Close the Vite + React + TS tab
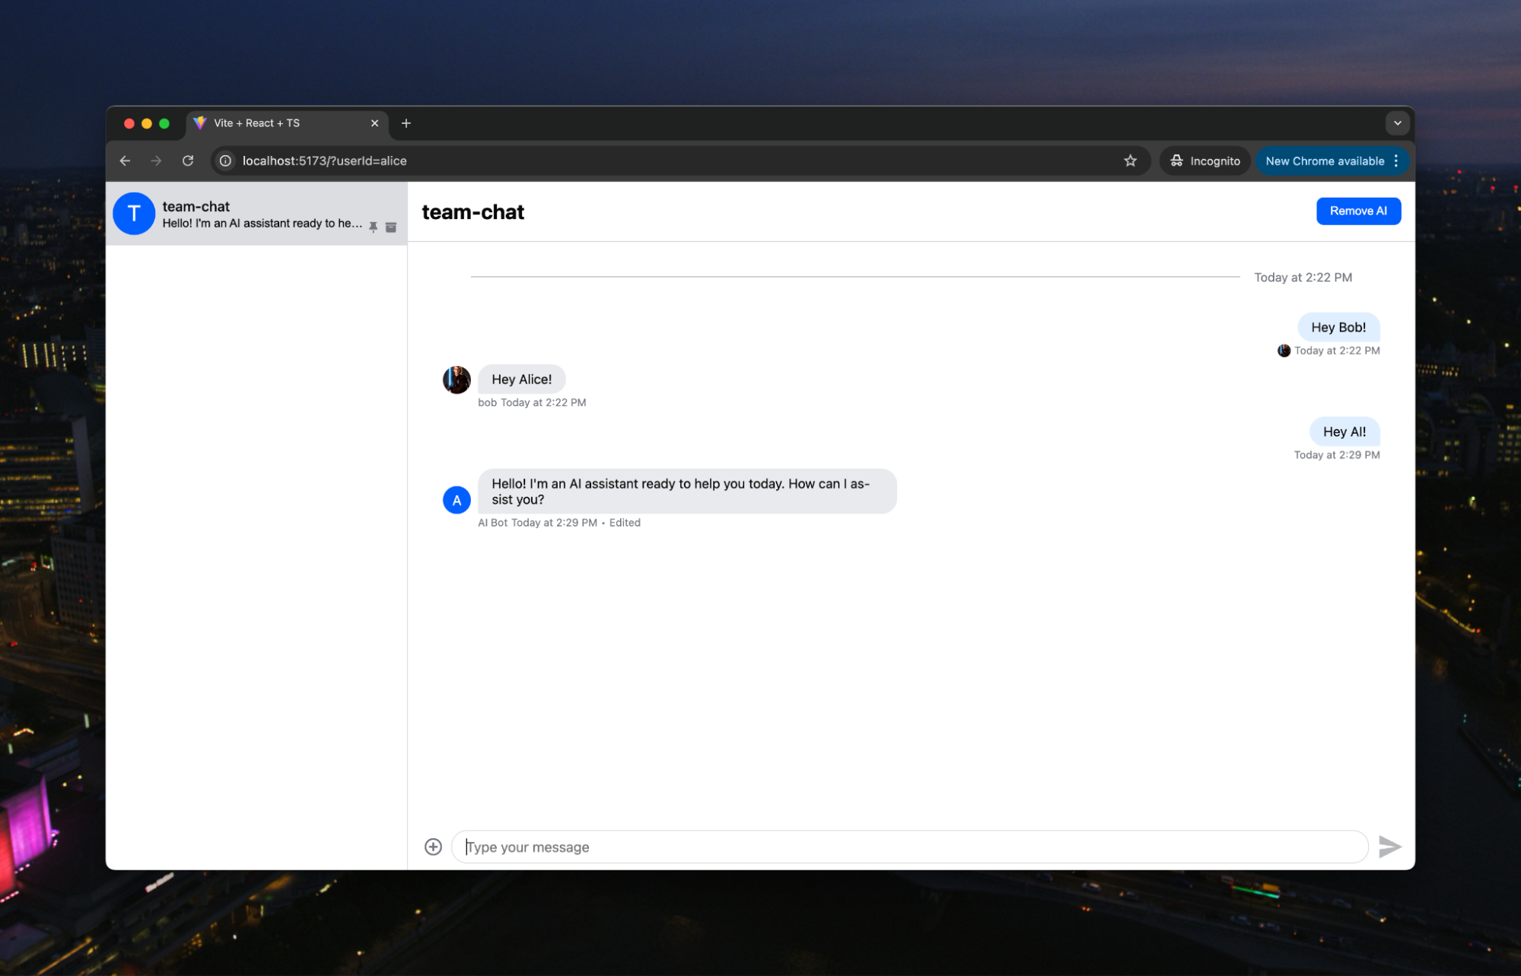Image resolution: width=1521 pixels, height=976 pixels. (374, 123)
